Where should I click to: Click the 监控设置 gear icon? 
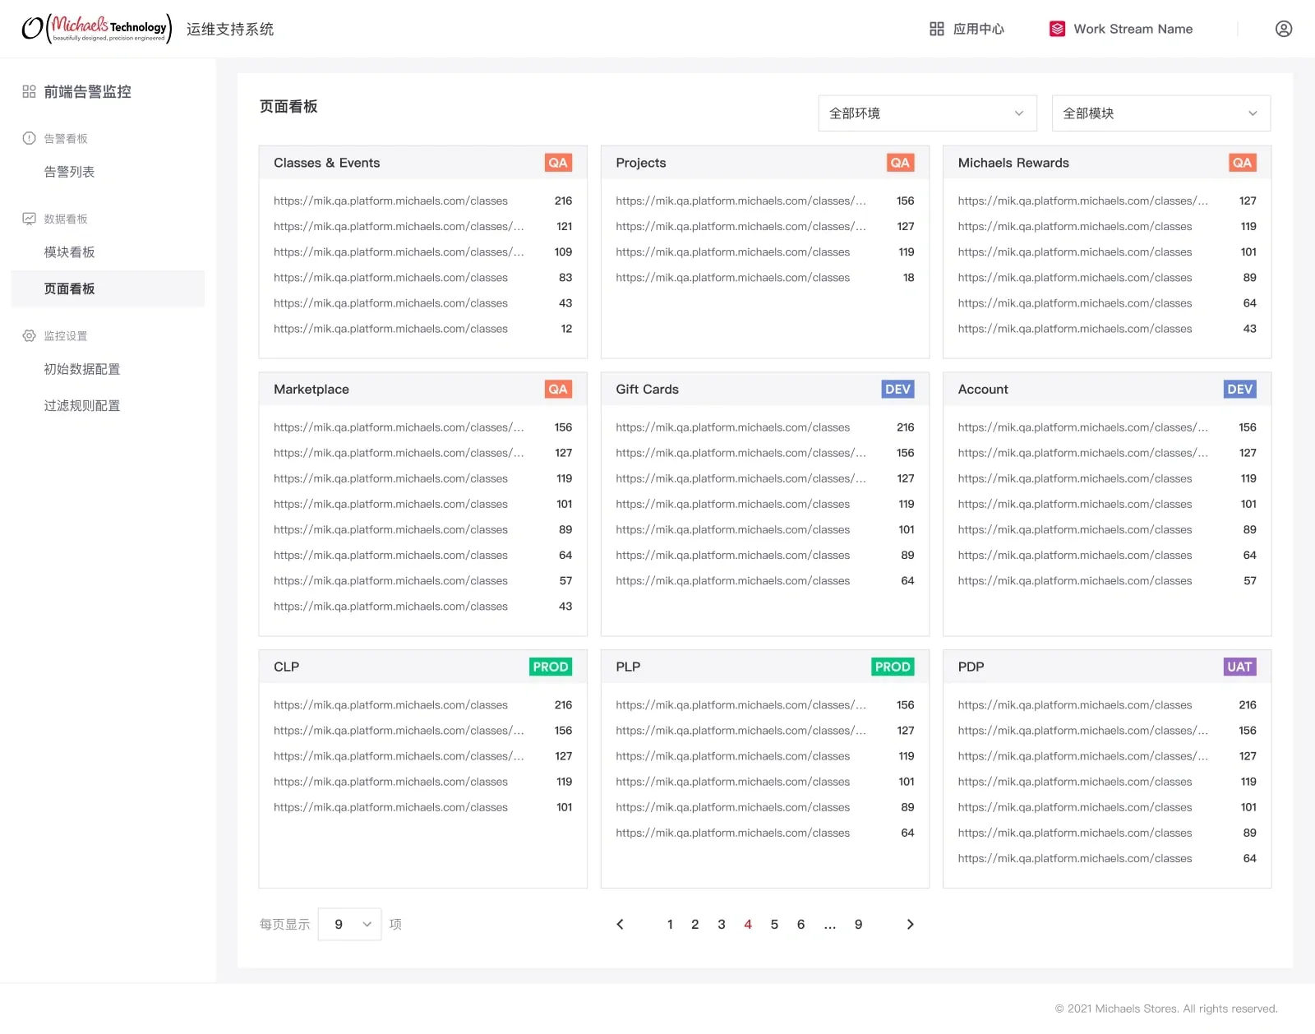pos(29,335)
